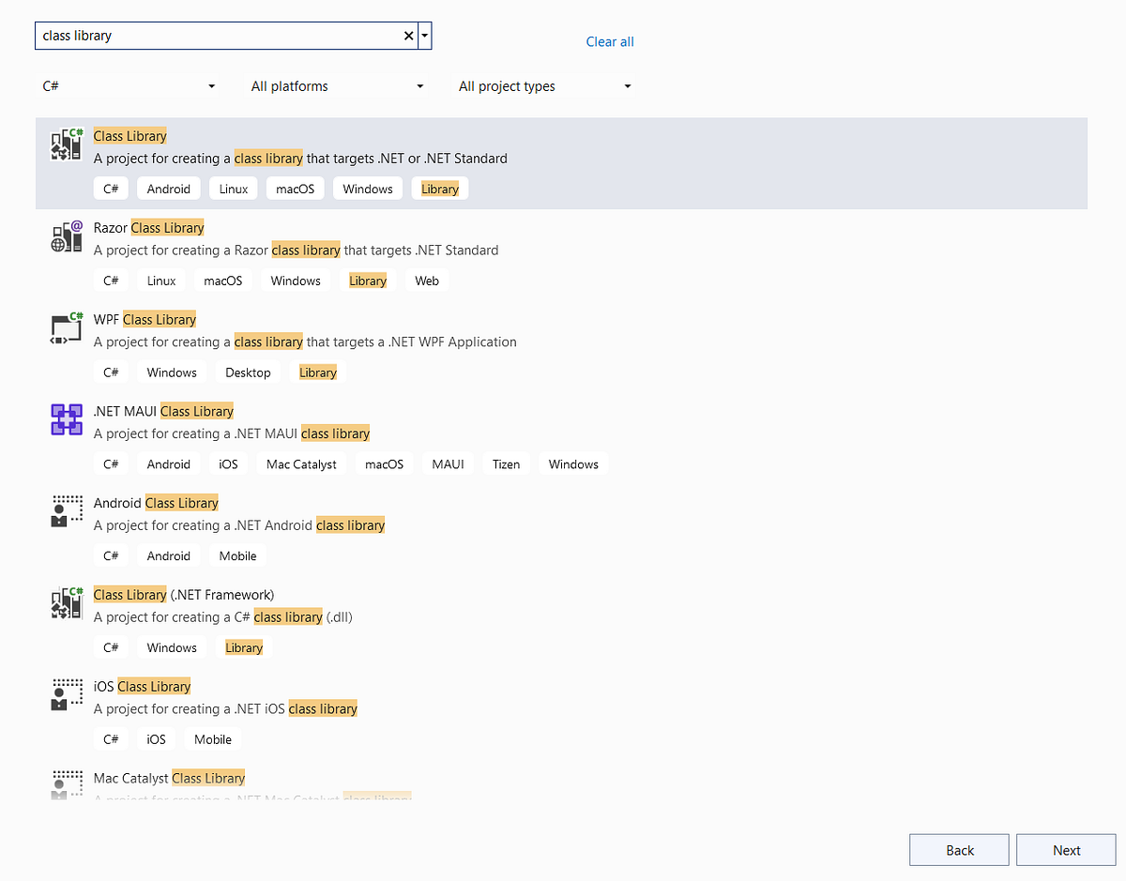The height and width of the screenshot is (881, 1126).
Task: Click the WPF Class Library icon
Action: 65,328
